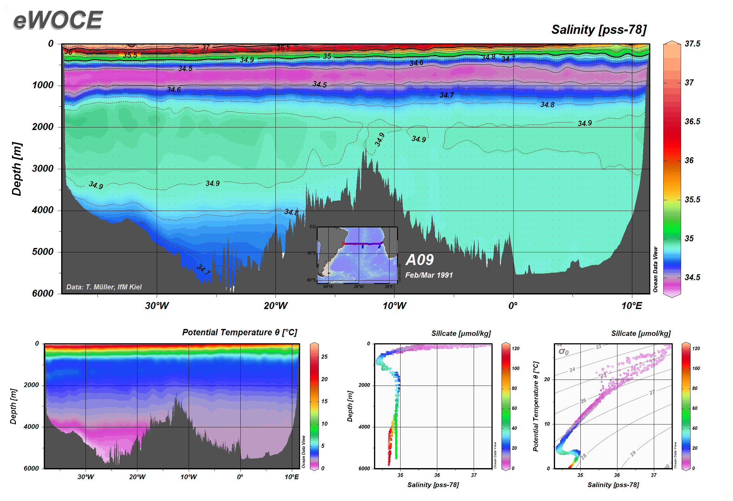
Task: Click the '30°W' label under the salinity section
Action: click(x=157, y=306)
